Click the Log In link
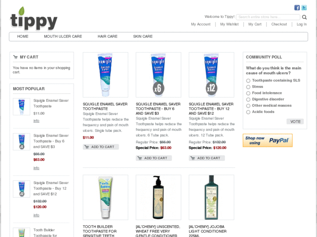317x237 pixels. (x=301, y=24)
